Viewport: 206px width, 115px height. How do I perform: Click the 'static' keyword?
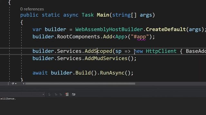[x=51, y=15]
